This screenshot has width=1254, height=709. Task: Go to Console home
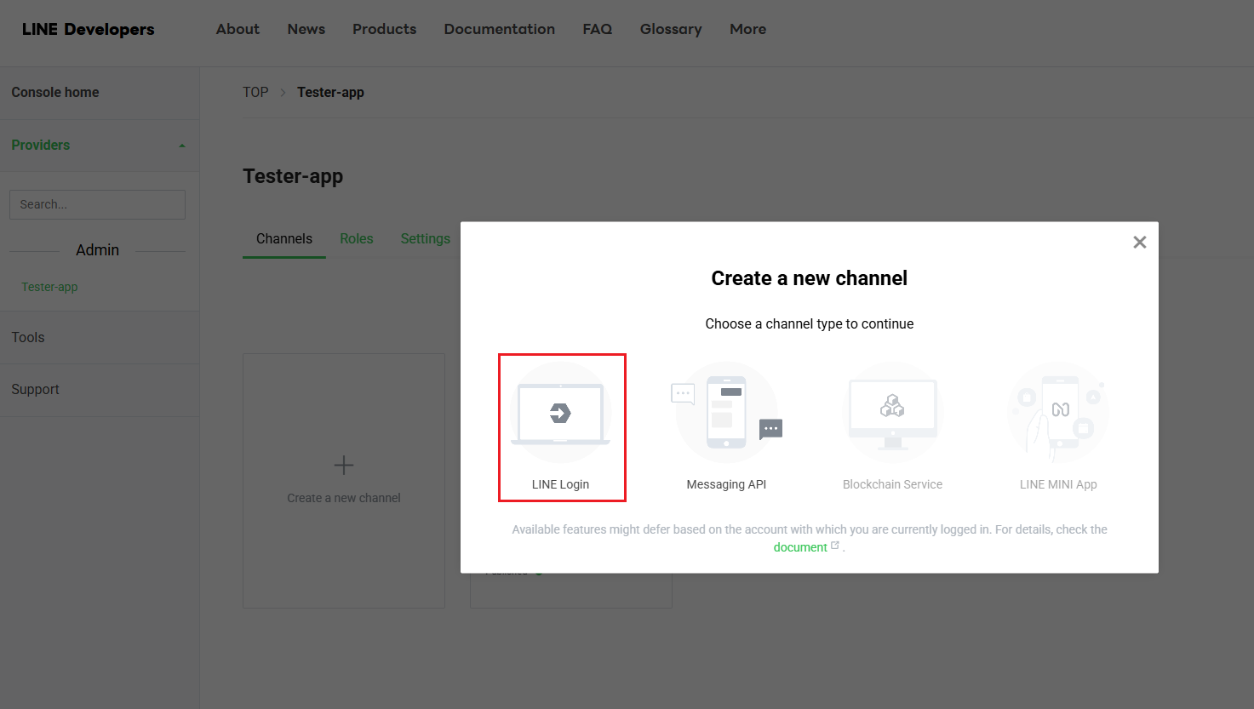pos(55,92)
